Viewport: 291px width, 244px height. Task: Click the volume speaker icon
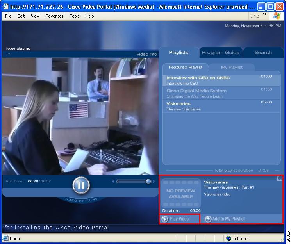coord(113,182)
